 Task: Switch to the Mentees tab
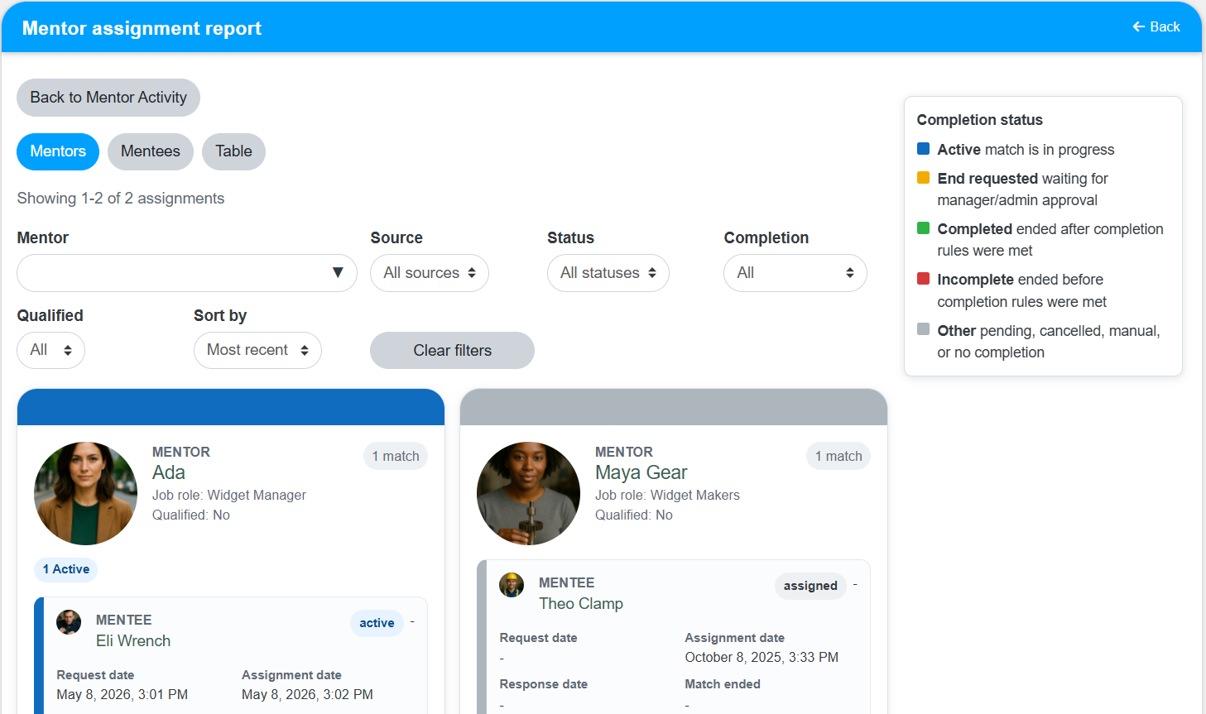(x=151, y=151)
